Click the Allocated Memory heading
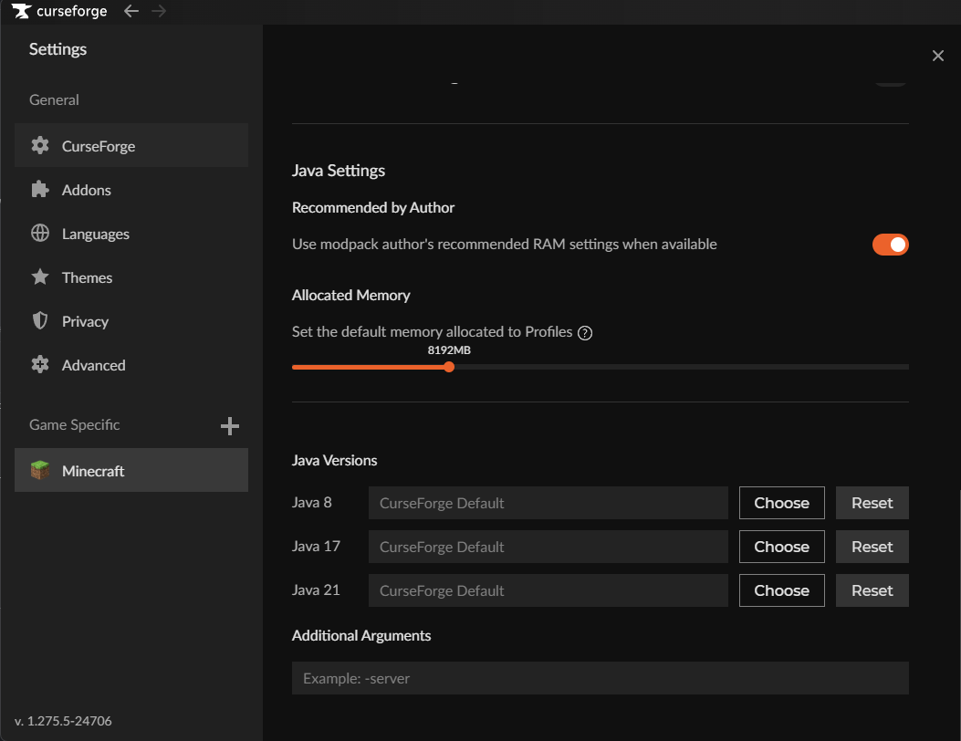This screenshot has height=741, width=961. coord(351,296)
